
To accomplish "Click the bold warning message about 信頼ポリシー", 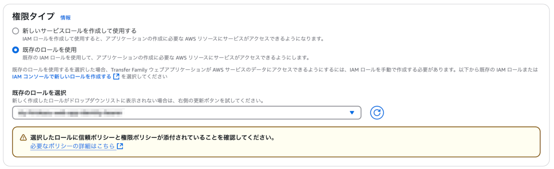I will click(152, 138).
